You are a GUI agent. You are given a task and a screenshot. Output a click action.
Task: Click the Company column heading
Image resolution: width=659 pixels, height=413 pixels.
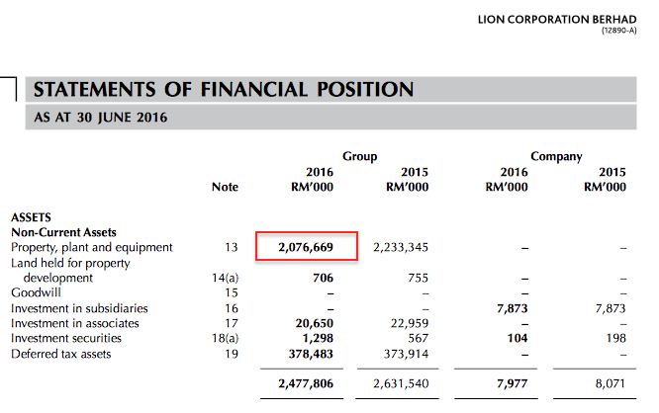point(556,156)
